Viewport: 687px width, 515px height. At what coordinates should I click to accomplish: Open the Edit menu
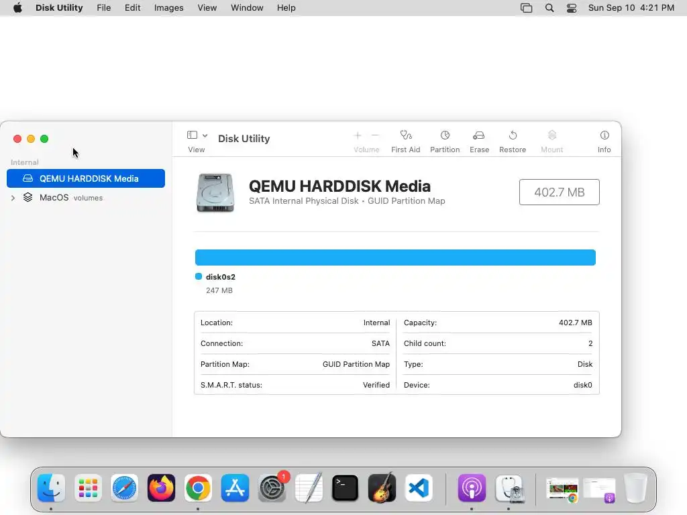(x=132, y=8)
